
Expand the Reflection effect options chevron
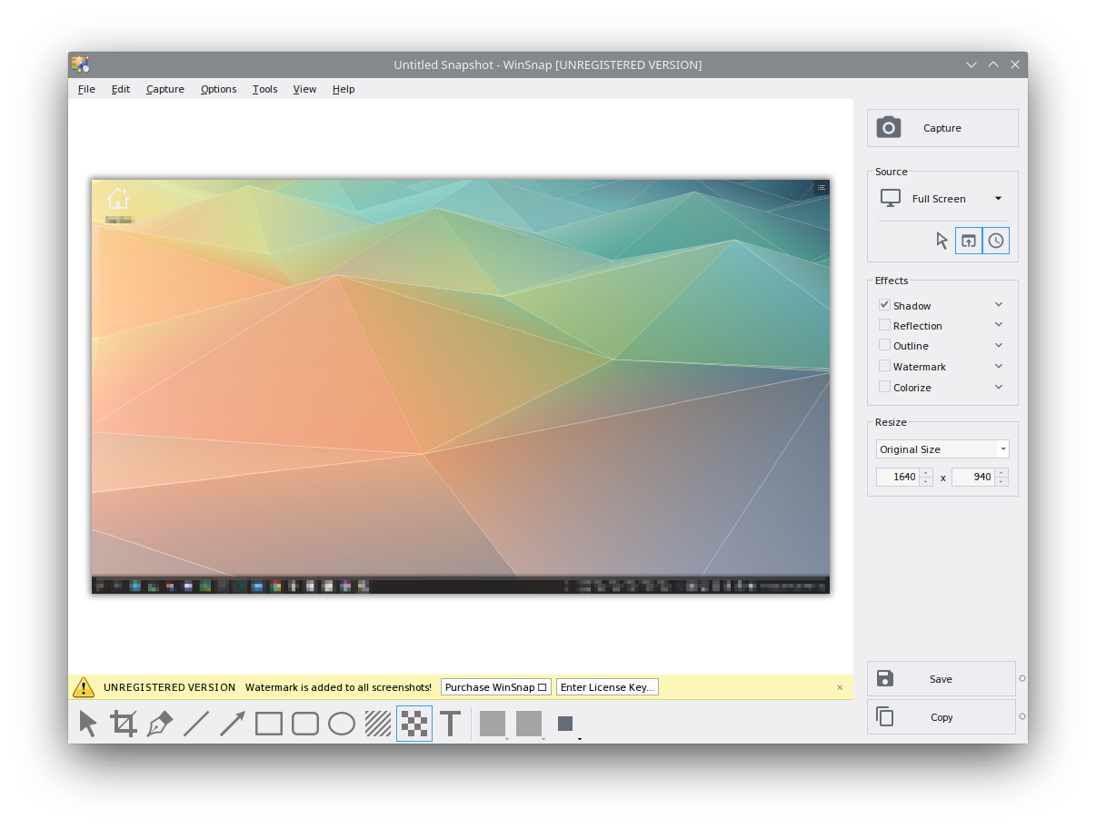coord(999,325)
